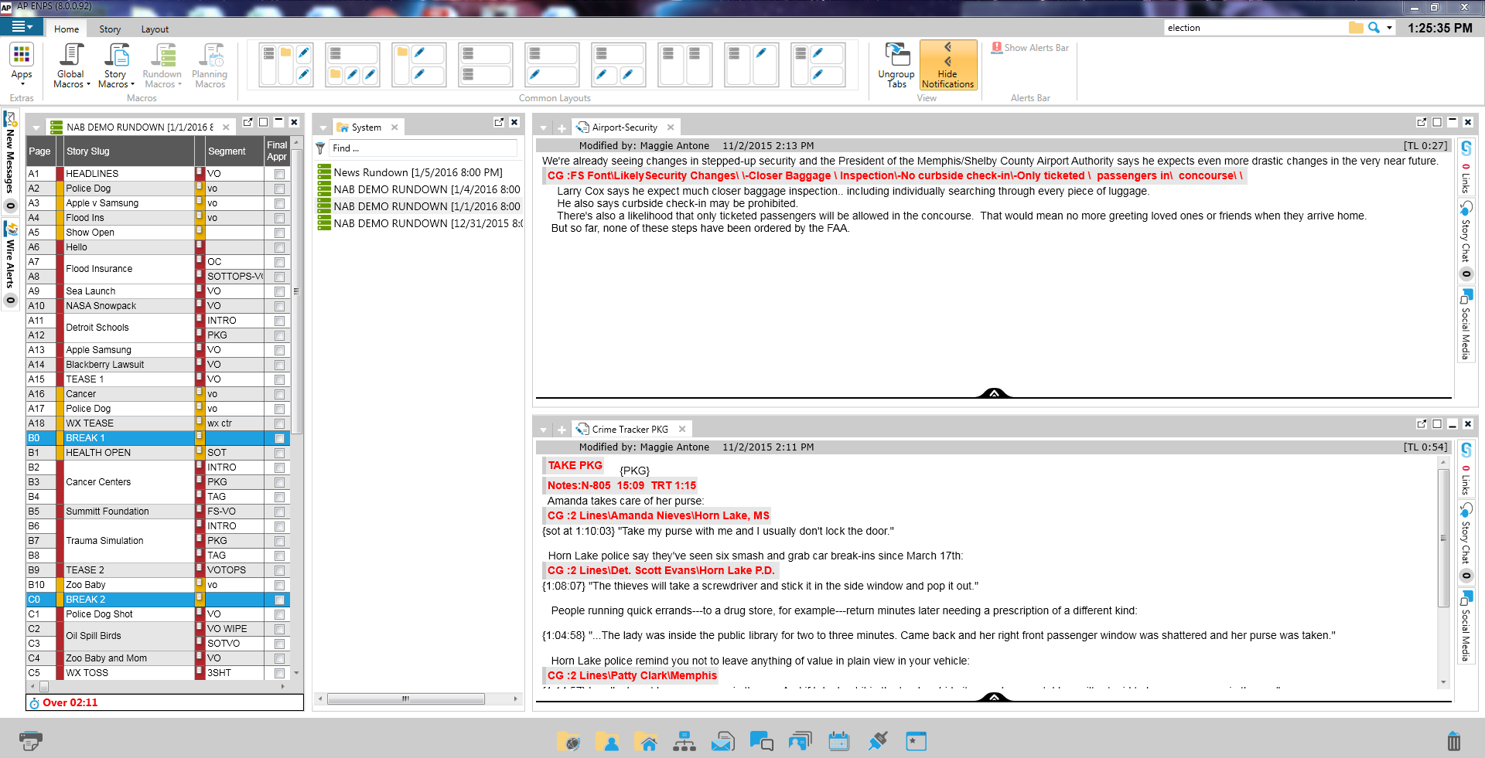1485x758 pixels.
Task: Check Final Appr for WX TOSS row
Action: pos(279,673)
